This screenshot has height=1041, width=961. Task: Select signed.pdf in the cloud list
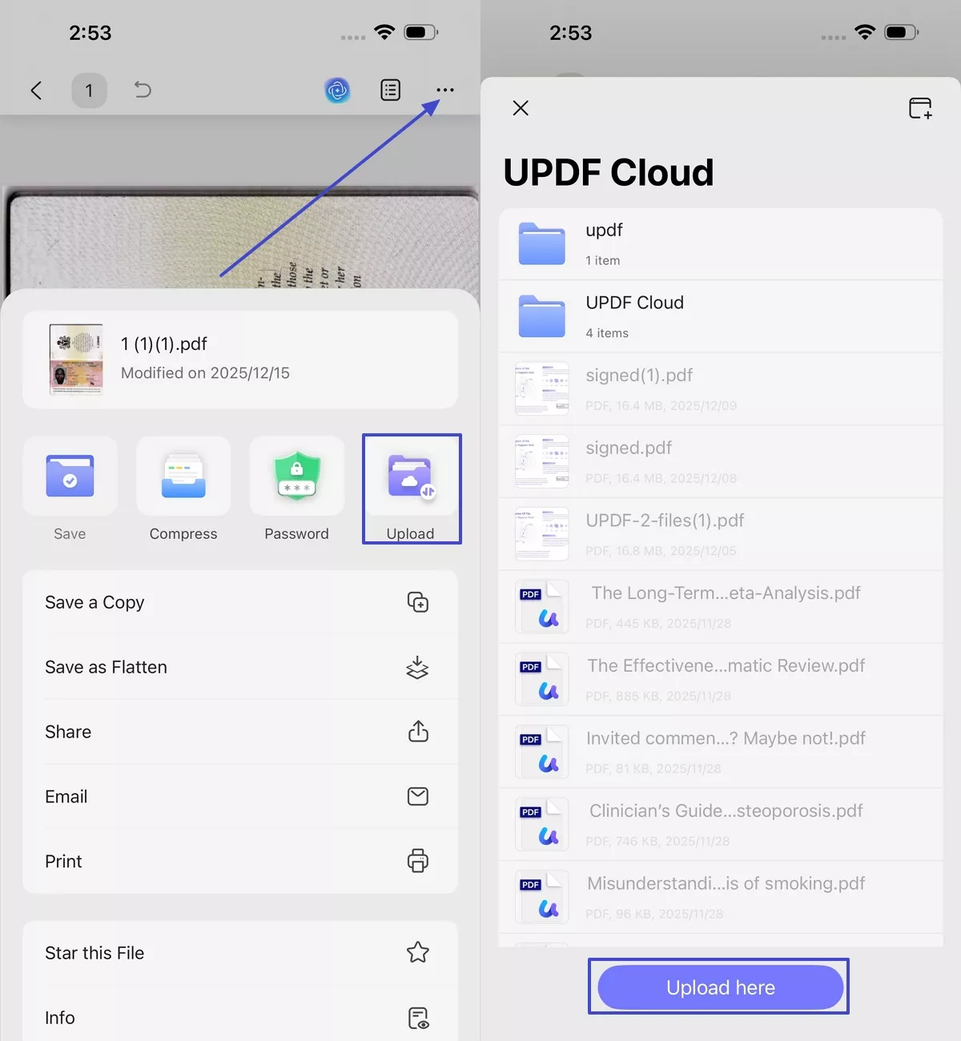[721, 460]
